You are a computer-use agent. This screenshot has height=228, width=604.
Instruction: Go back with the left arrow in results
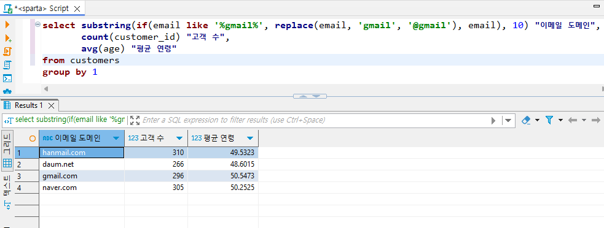click(x=573, y=120)
